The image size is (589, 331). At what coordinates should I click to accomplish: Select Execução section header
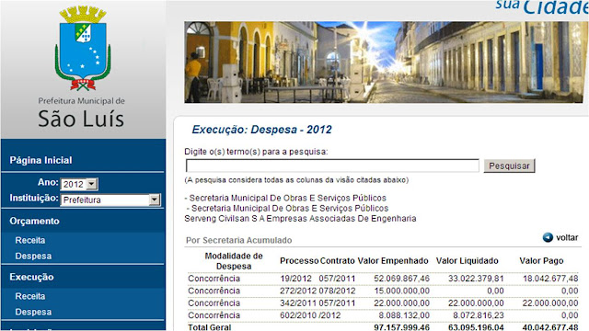pyautogui.click(x=31, y=277)
